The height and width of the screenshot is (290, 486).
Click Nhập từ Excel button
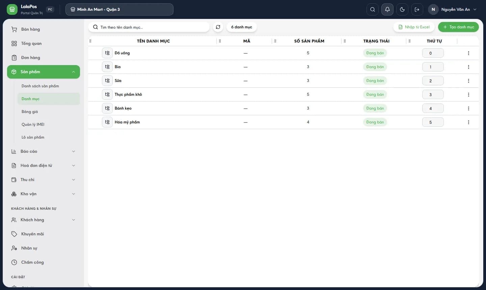pos(414,27)
